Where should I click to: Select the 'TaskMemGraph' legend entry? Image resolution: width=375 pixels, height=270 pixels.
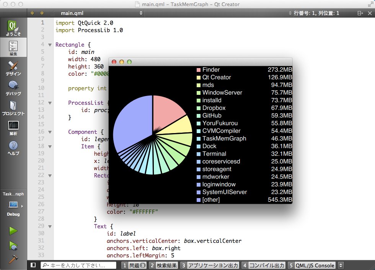coord(224,138)
